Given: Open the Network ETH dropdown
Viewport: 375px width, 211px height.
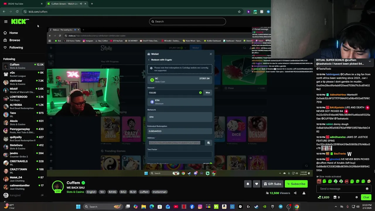Looking at the screenshot, I should point(180,117).
